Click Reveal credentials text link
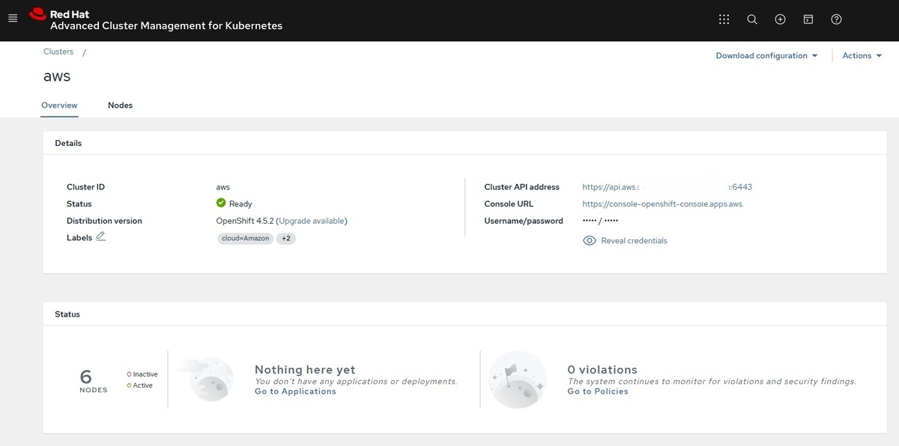Screen dimensions: 899x446 point(634,241)
